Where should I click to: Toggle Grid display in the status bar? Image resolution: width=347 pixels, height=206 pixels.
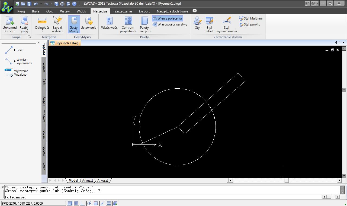76,203
